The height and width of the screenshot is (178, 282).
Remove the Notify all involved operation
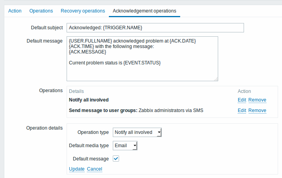[x=257, y=100]
